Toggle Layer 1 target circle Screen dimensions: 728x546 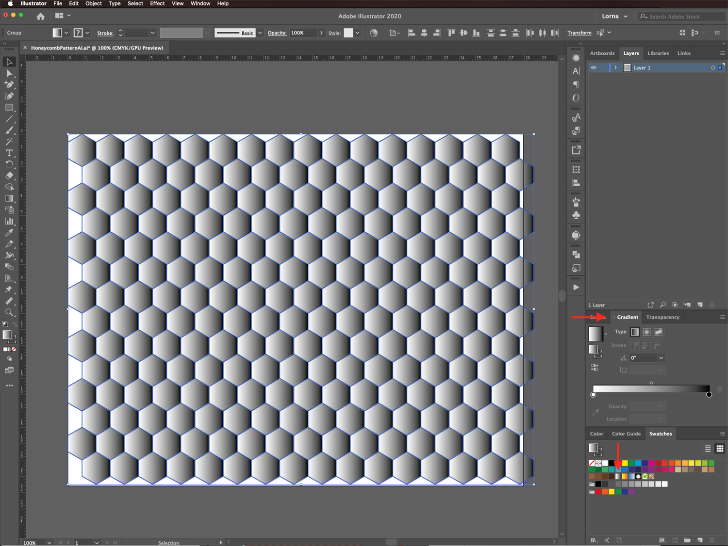[x=713, y=67]
